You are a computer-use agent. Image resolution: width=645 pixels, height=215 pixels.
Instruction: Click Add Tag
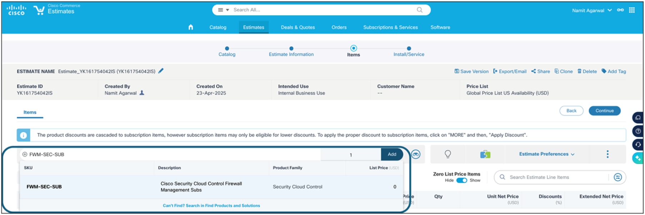click(614, 71)
